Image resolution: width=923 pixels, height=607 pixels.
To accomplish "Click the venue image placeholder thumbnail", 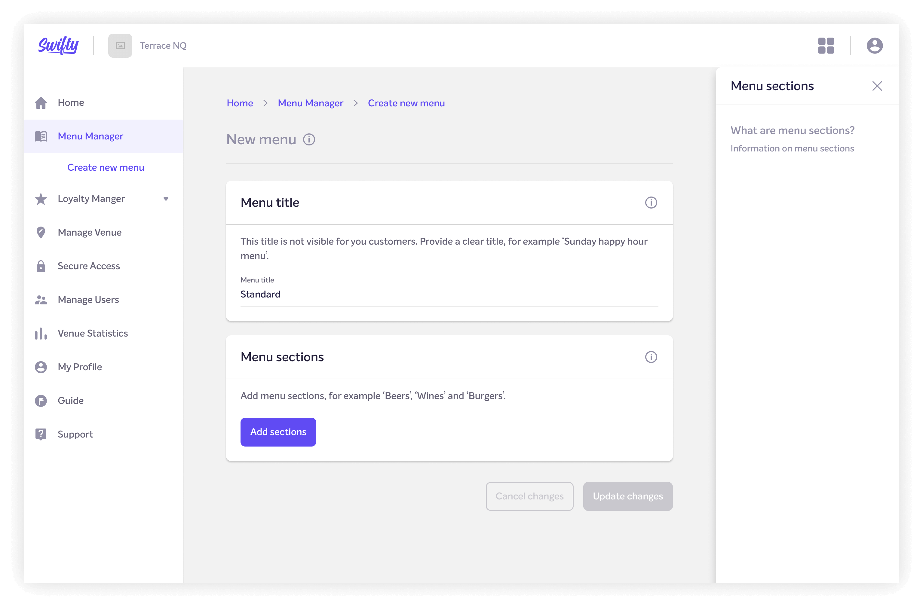I will 120,46.
